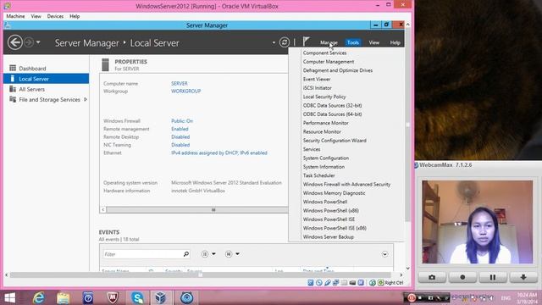Choose Defragment and Optimize Drives
The image size is (542, 305).
click(338, 70)
